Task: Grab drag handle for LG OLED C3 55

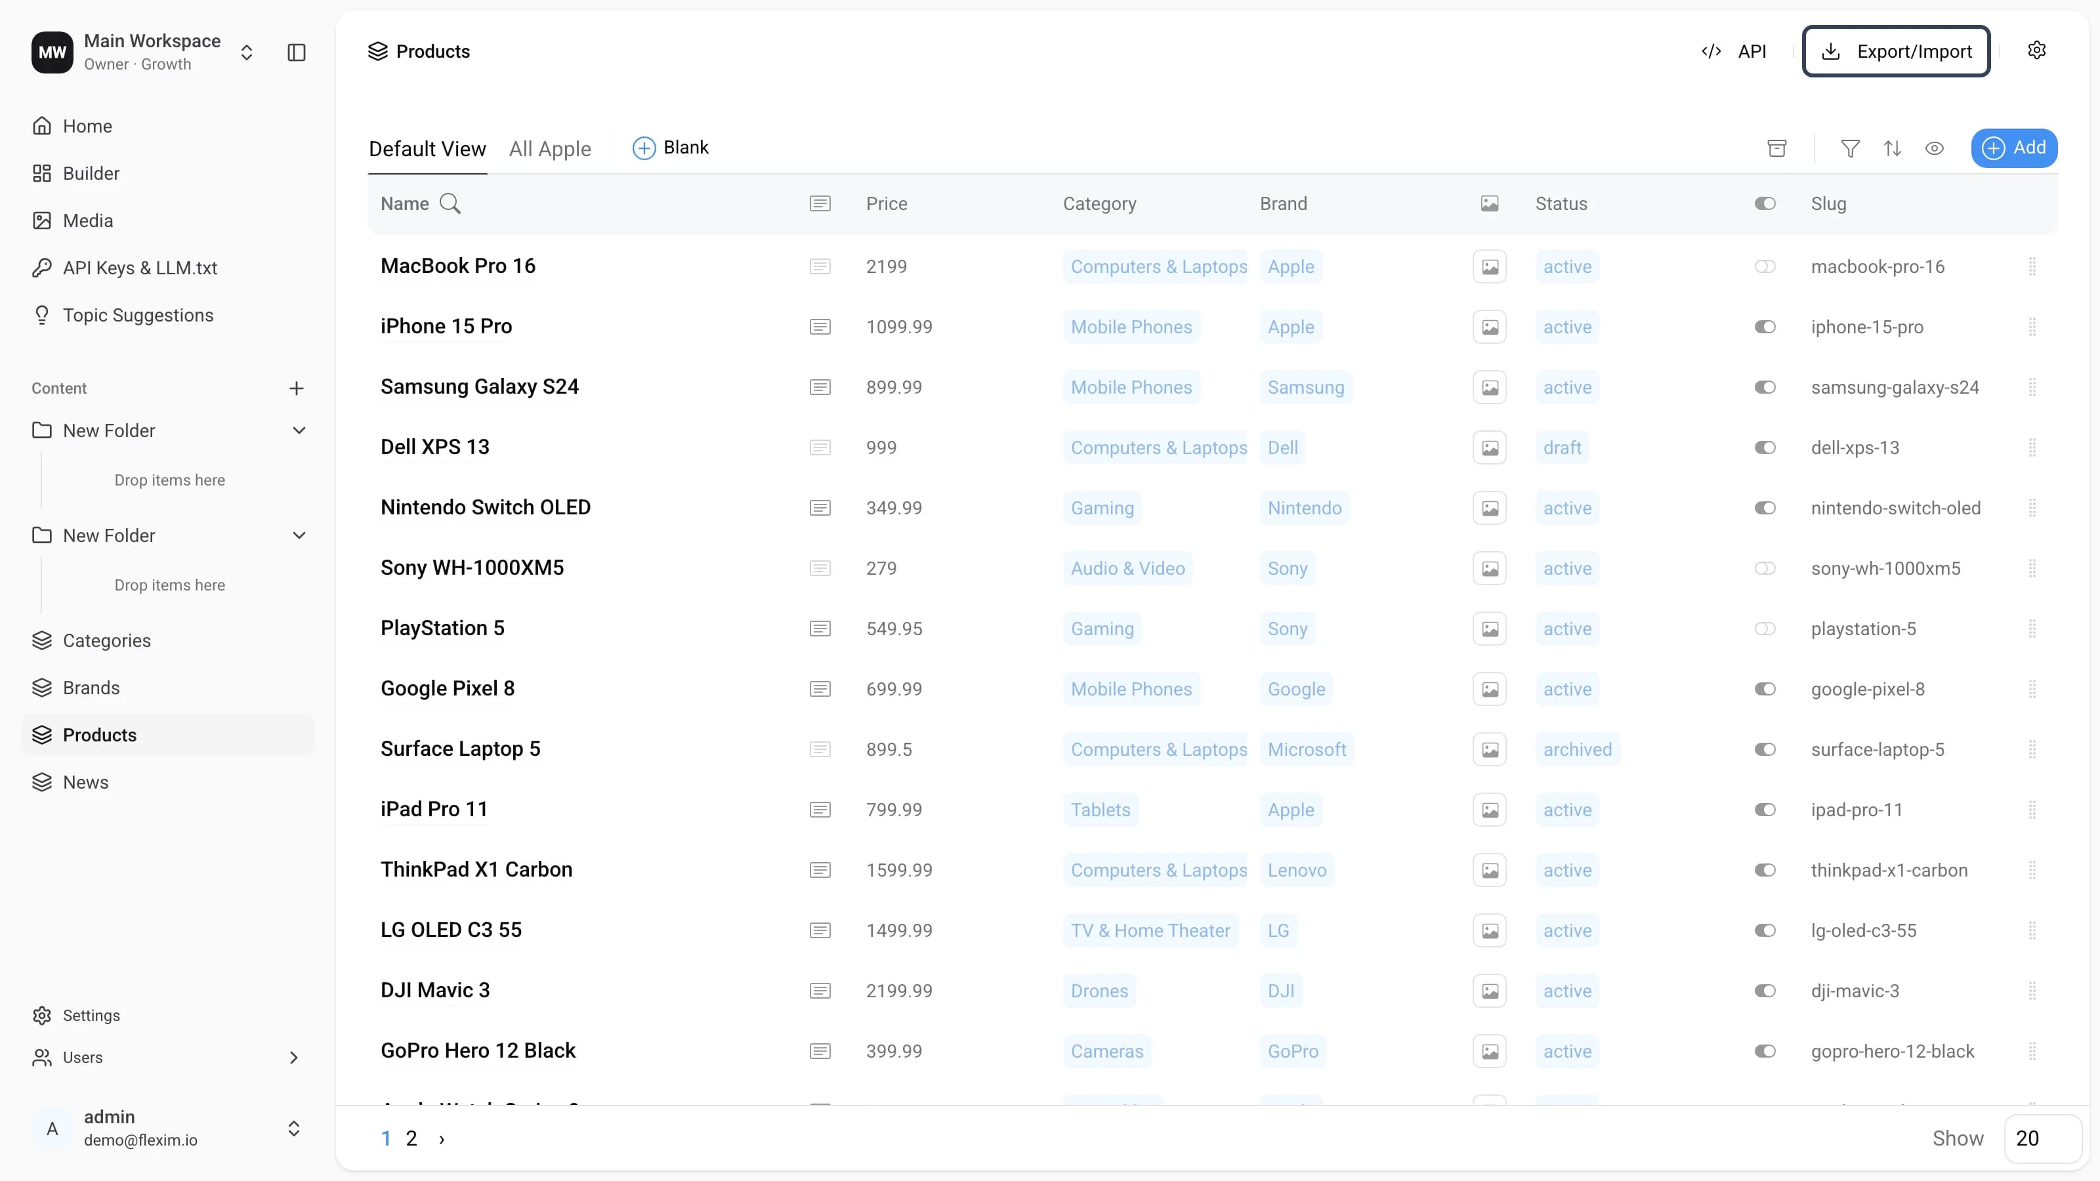Action: point(2032,930)
